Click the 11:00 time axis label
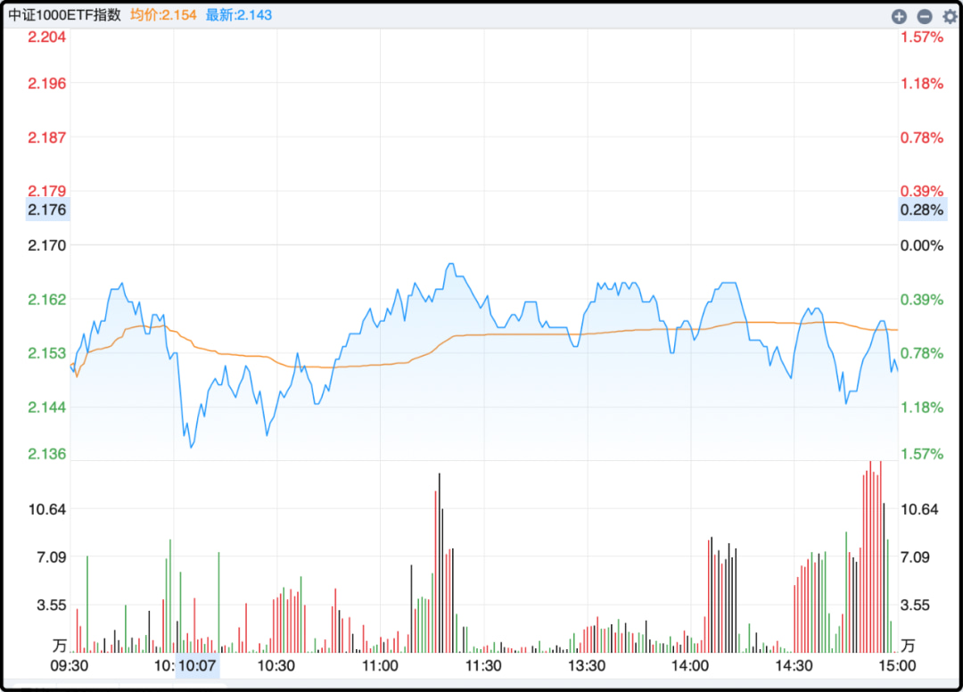The width and height of the screenshot is (963, 692). [380, 666]
